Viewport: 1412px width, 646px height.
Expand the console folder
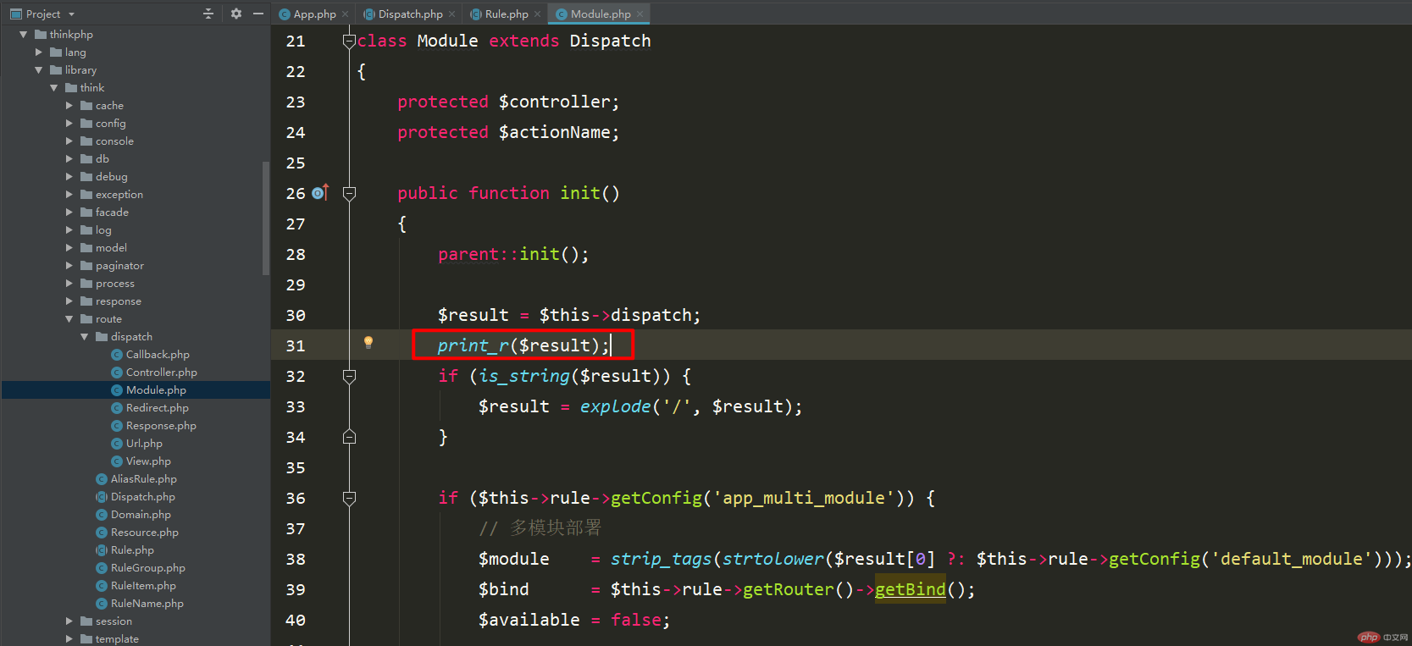tap(69, 141)
